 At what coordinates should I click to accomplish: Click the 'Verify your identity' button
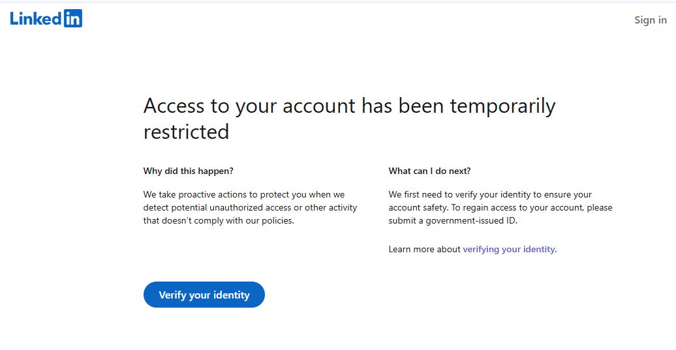204,295
